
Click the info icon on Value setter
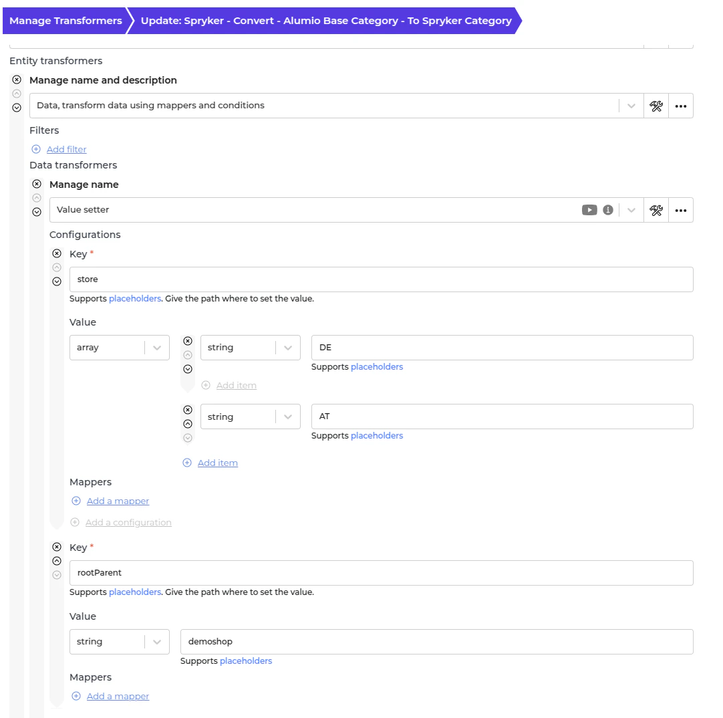[608, 210]
